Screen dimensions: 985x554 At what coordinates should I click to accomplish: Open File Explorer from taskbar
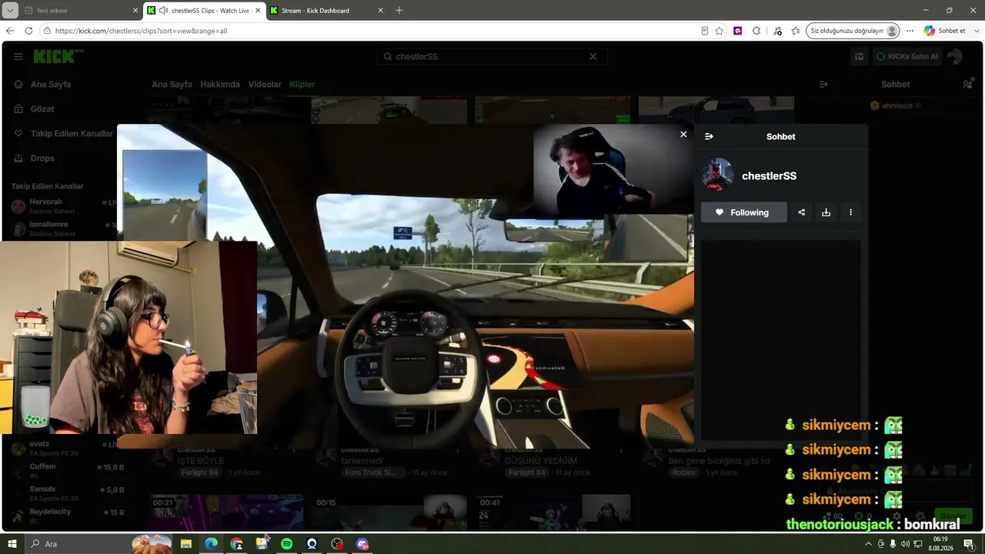(x=185, y=544)
